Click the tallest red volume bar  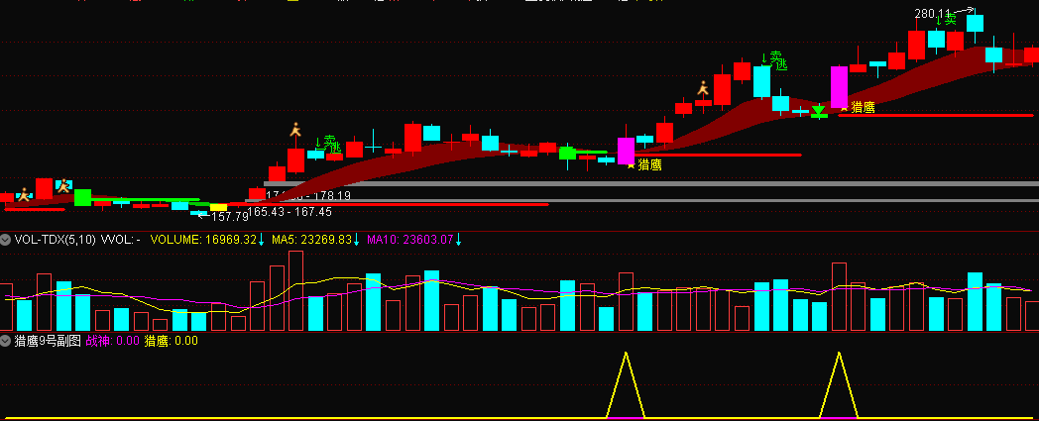coord(295,290)
